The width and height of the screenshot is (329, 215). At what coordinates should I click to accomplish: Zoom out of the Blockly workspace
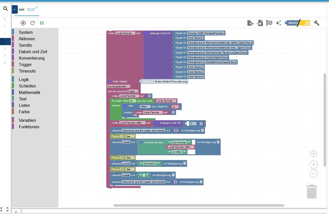pyautogui.click(x=314, y=173)
